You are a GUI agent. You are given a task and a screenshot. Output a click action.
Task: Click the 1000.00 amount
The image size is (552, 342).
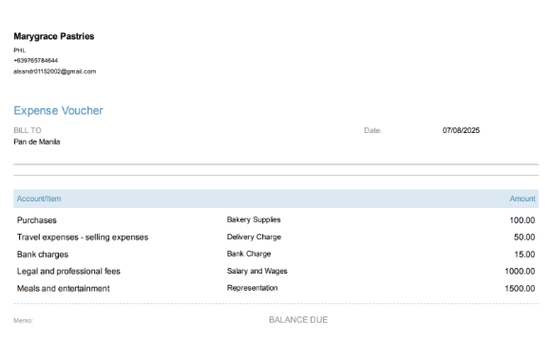(520, 272)
